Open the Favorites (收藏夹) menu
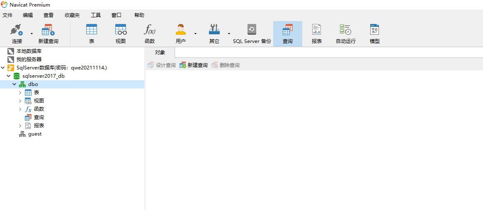The height and width of the screenshot is (210, 483). (x=72, y=15)
